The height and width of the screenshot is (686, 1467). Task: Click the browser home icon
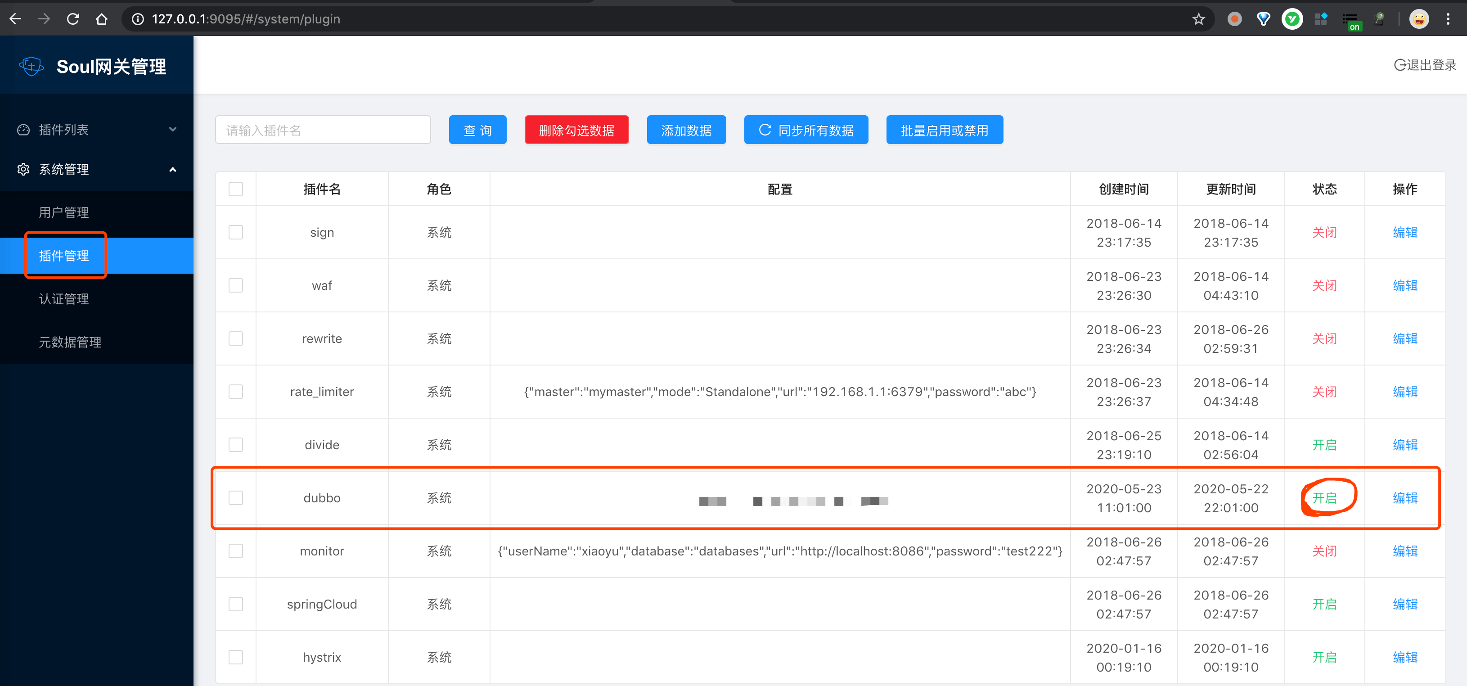click(101, 19)
